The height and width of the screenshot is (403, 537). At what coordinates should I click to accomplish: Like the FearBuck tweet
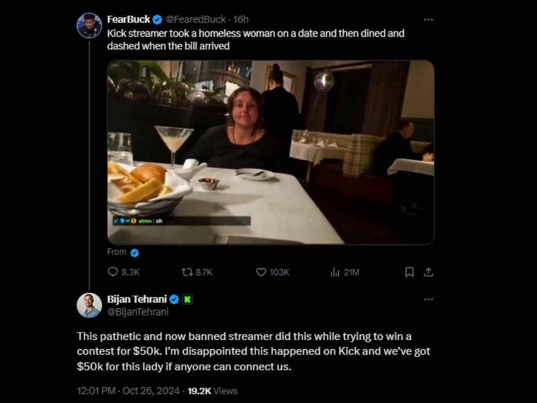click(x=261, y=272)
